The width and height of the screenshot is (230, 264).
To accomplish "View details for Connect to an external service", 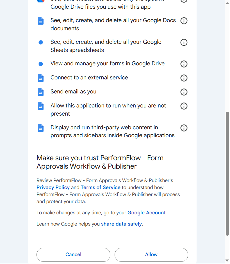I will pyautogui.click(x=184, y=78).
